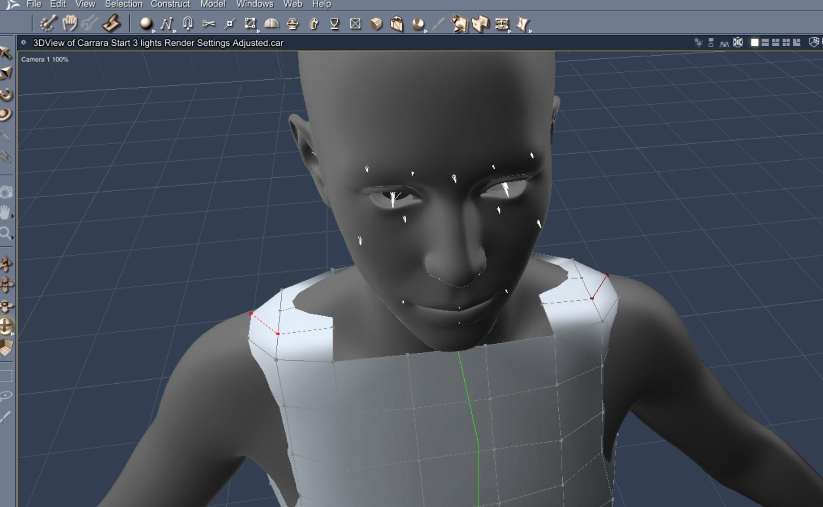
Task: Open the Camera 1 100% view dropdown
Action: point(45,59)
